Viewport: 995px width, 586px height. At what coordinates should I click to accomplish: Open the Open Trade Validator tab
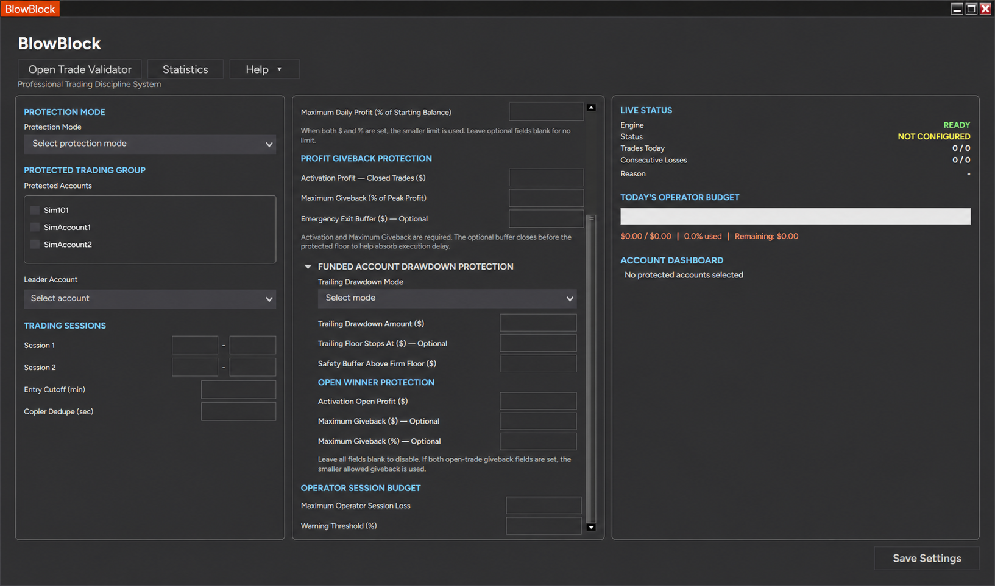[80, 69]
